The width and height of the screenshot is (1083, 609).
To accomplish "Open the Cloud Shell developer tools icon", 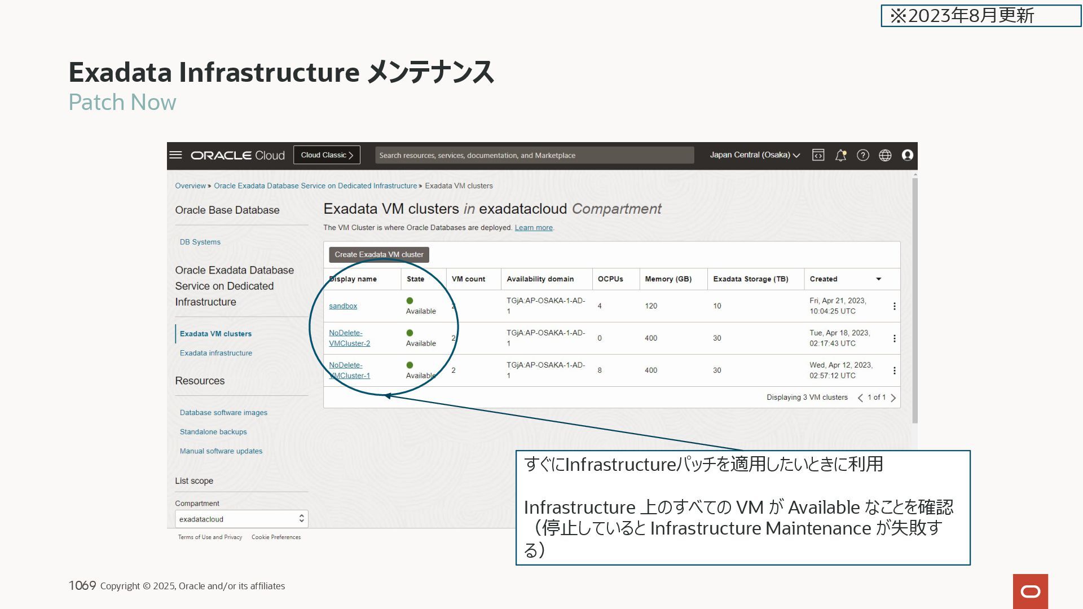I will click(x=818, y=155).
